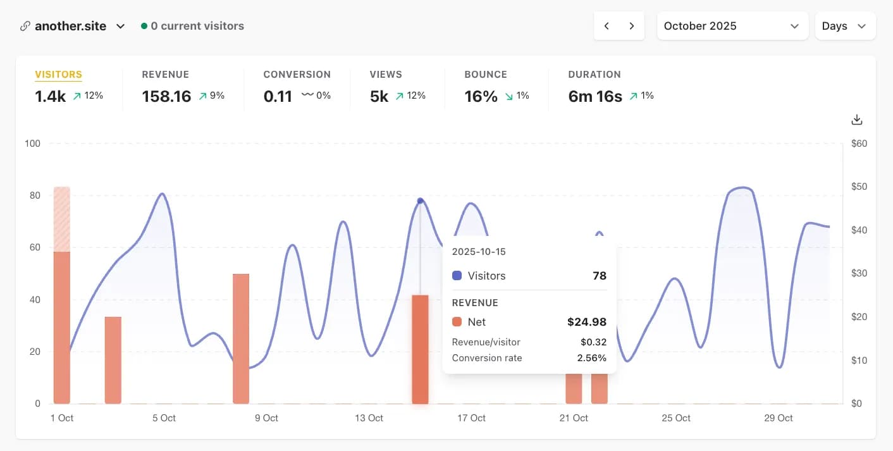The height and width of the screenshot is (451, 893).
Task: Open the site selector for another.site
Action: (120, 27)
